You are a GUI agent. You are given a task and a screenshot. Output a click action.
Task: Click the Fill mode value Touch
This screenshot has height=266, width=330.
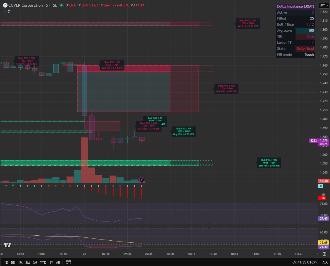[x=309, y=55]
